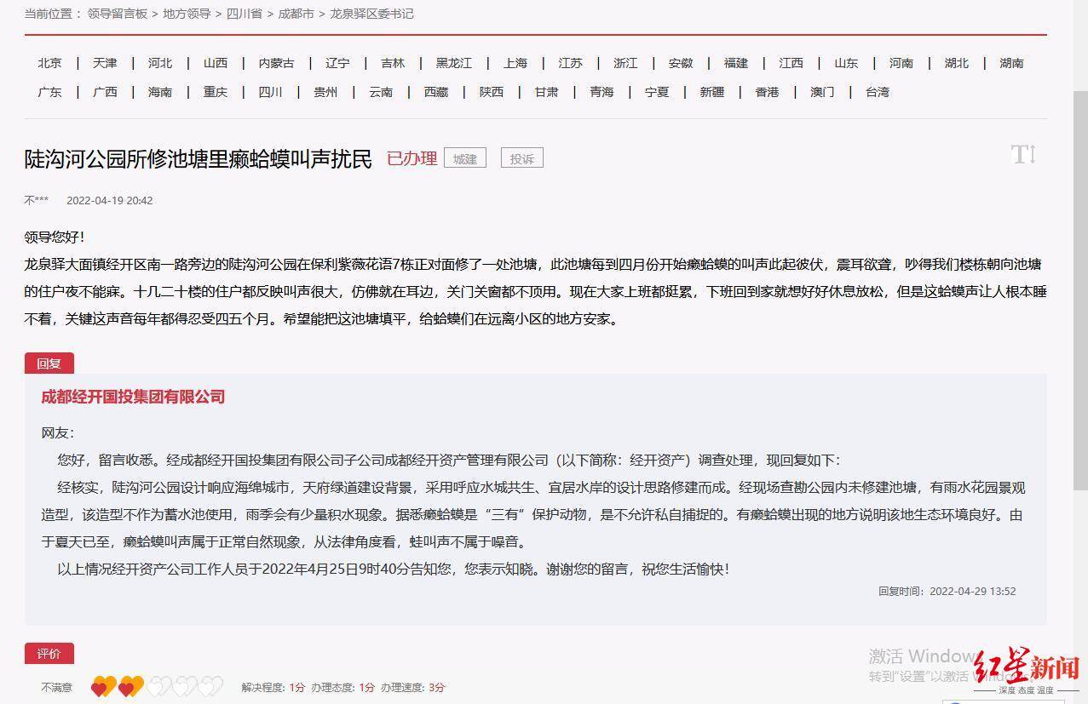
Task: Click the 已办理 status label
Action: 412,158
